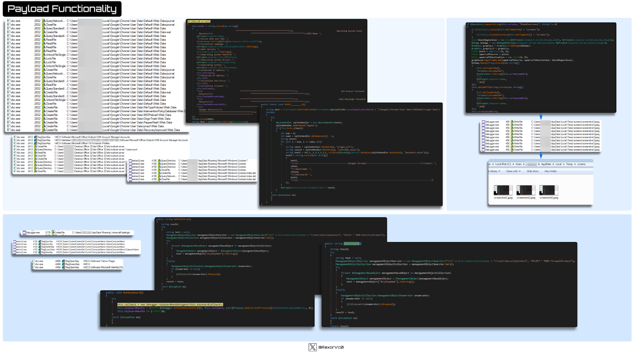Click the Local breadcrumb in the address bar

tap(558, 164)
